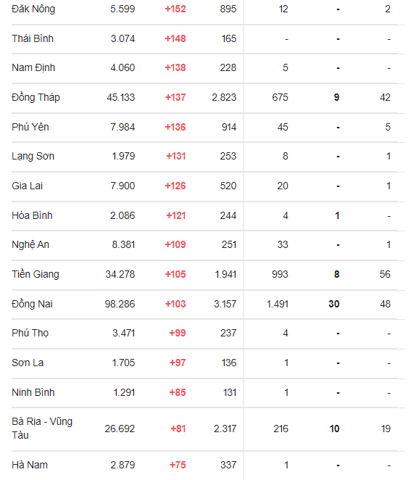Viewport: 411px width, 480px height.
Task: Click Sơn La province name
Action: 28,363
